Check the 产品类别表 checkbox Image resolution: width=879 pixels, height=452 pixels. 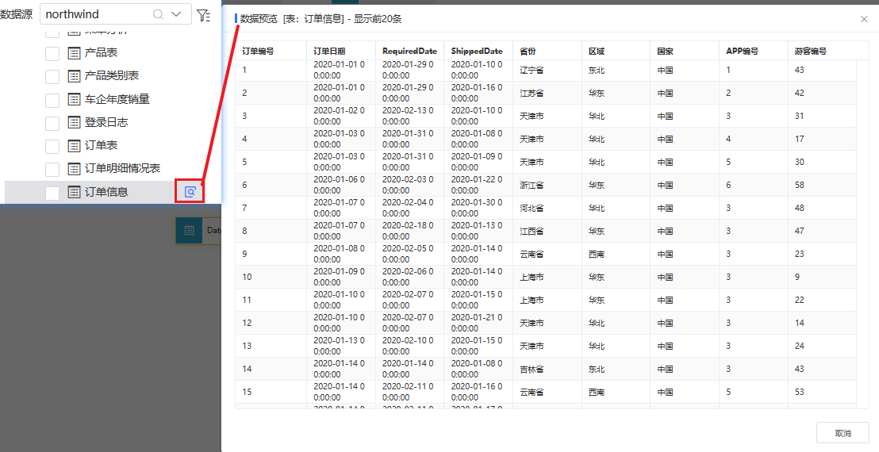coord(52,76)
